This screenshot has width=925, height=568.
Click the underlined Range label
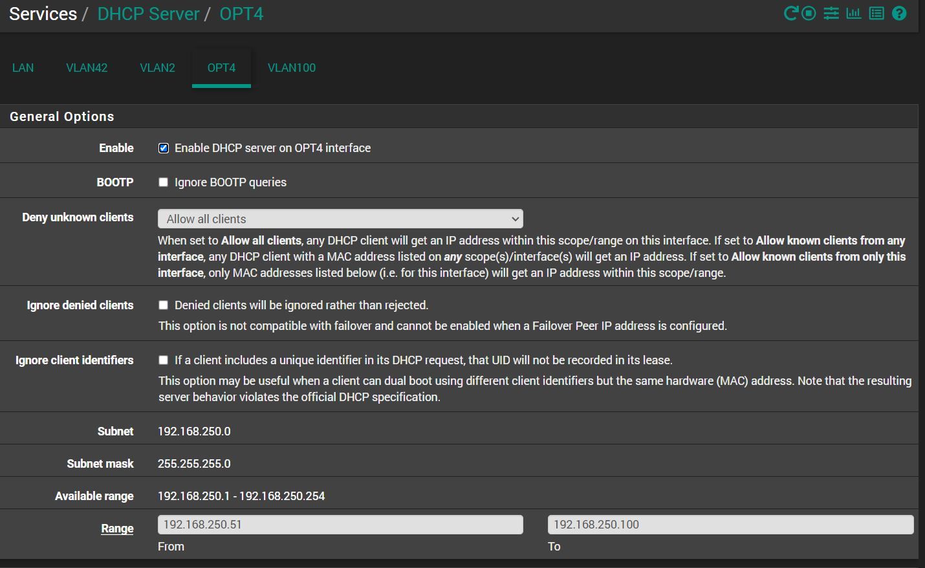(117, 529)
